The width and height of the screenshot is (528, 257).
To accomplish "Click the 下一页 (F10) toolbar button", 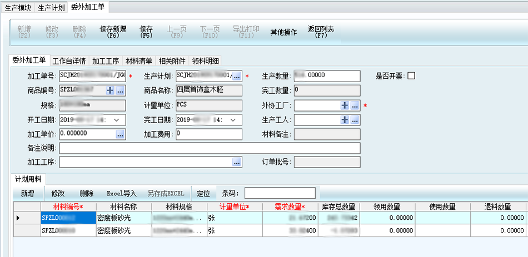I will pyautogui.click(x=209, y=32).
